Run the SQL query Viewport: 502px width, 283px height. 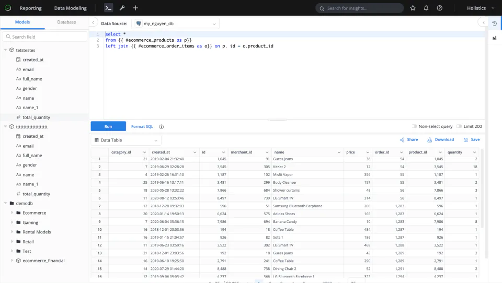pos(108,126)
